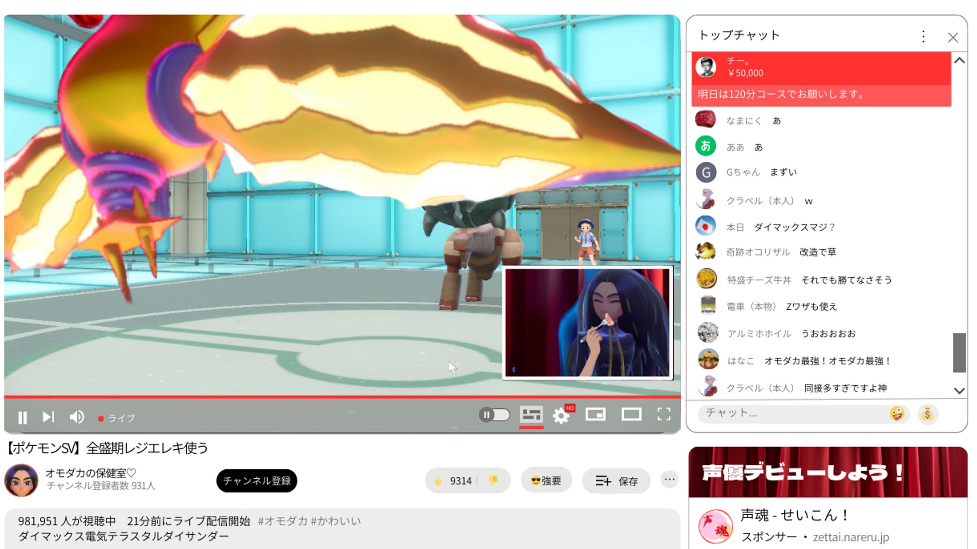This screenshot has height=549, width=977.
Task: Open chat options three-dot menu
Action: 923,37
